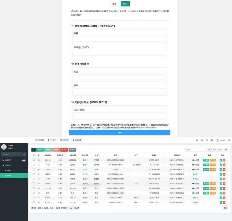Click the toggle pagination icon above the table
This screenshot has height=221, width=232.
click(209, 150)
